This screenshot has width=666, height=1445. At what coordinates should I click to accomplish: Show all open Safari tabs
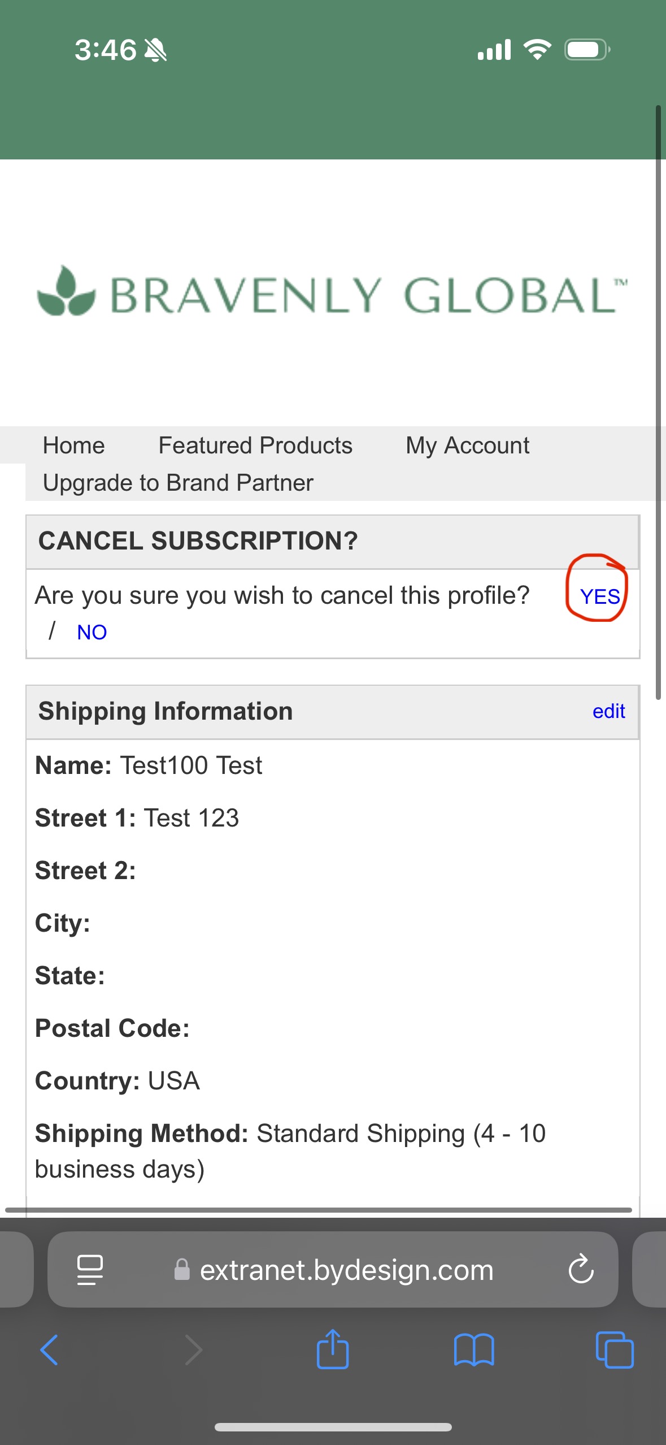[x=615, y=1350]
